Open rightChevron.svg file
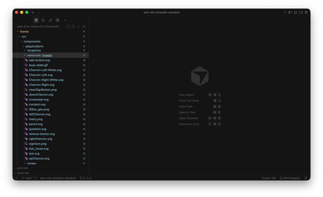Image resolution: width=323 pixels, height=197 pixels. [40, 139]
